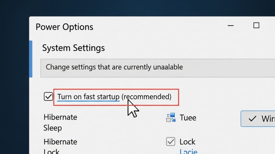Click the blue squares icon beside Tuee
The image size is (275, 154).
click(171, 117)
